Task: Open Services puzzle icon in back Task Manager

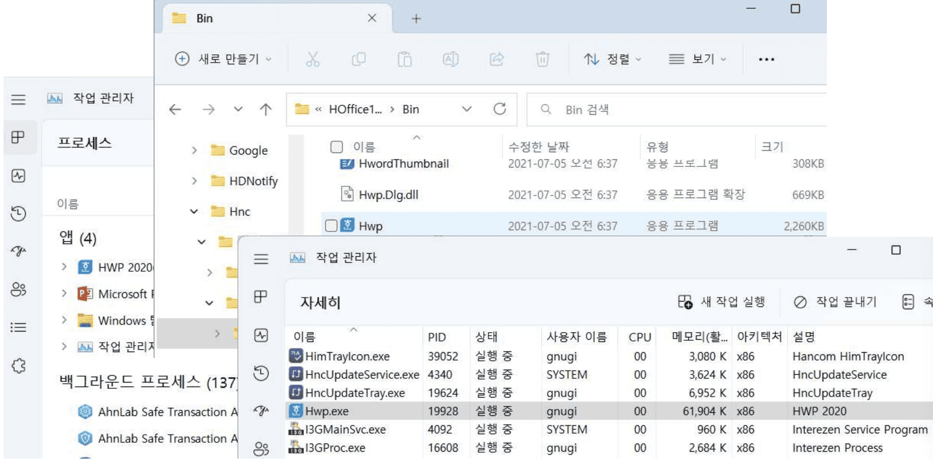Action: 19,366
